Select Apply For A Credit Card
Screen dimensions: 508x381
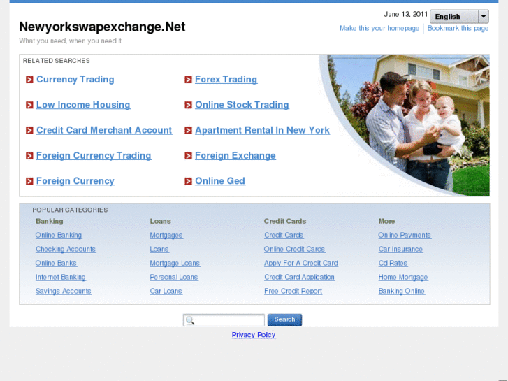(301, 264)
